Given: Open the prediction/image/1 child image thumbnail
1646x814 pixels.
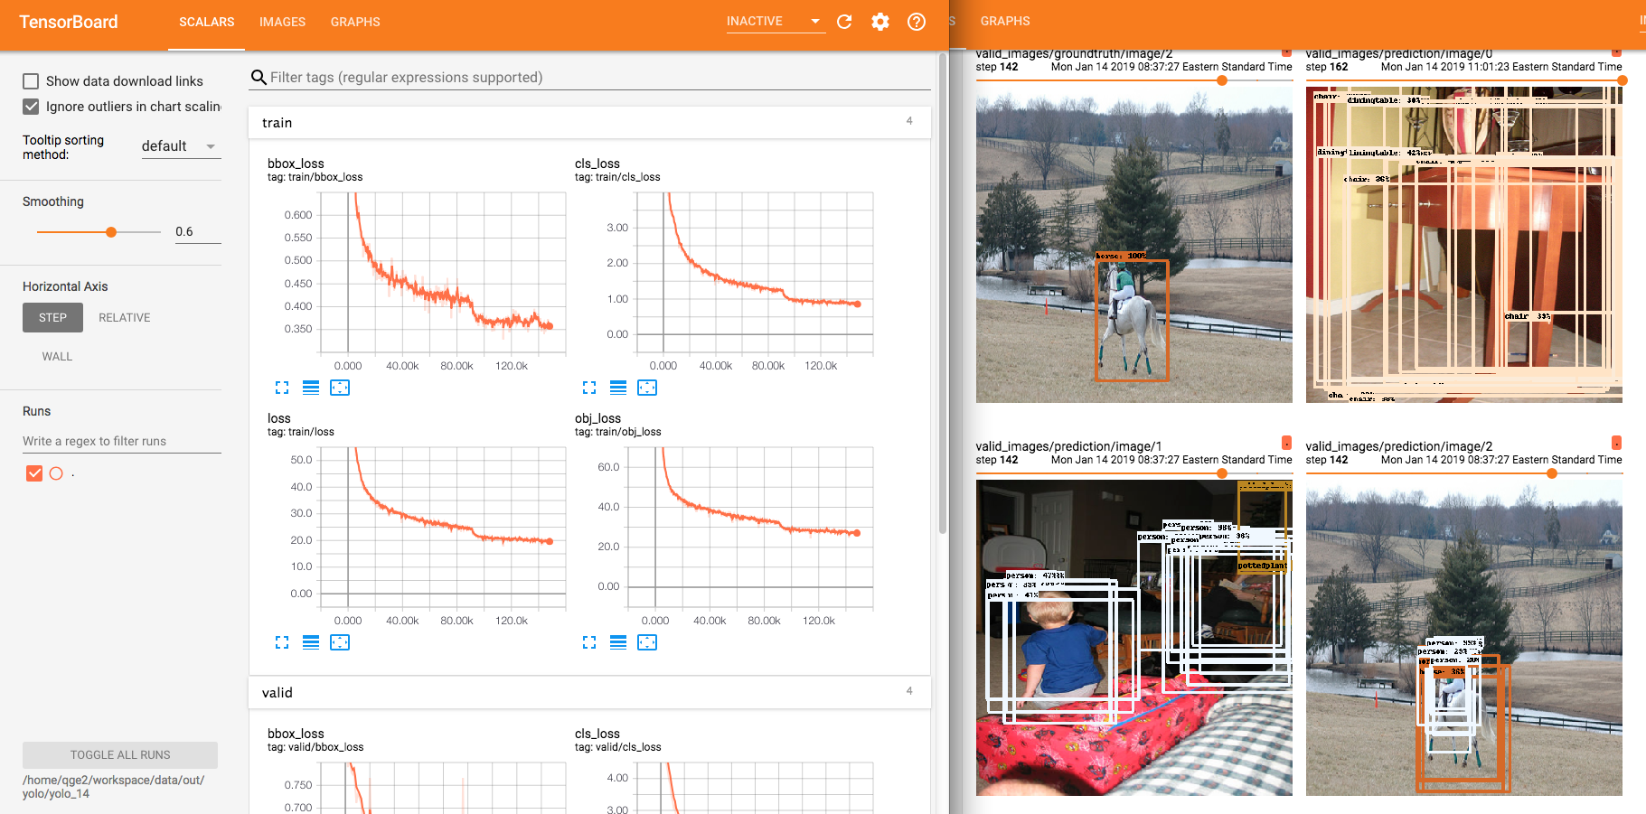Looking at the screenshot, I should click(1134, 638).
